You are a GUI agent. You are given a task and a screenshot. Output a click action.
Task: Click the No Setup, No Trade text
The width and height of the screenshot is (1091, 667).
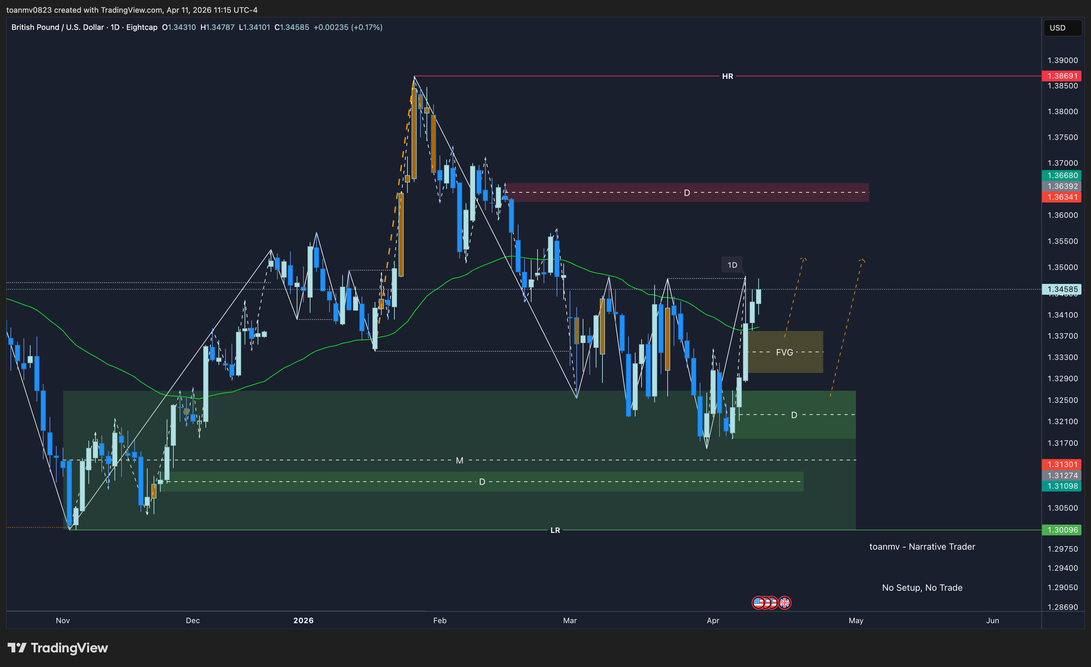(922, 588)
